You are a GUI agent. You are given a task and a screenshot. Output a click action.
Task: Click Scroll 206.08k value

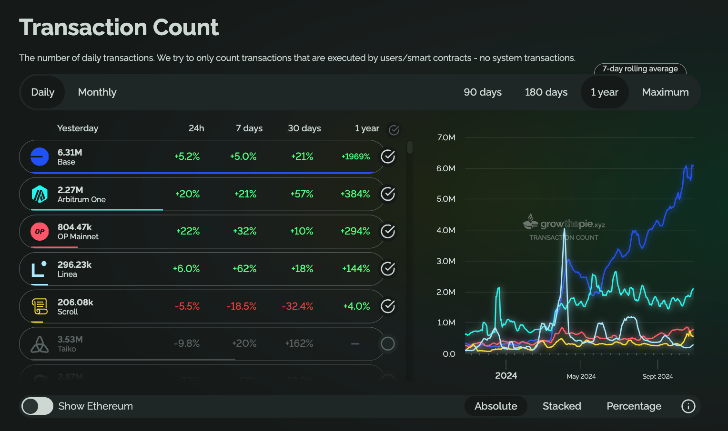(75, 303)
